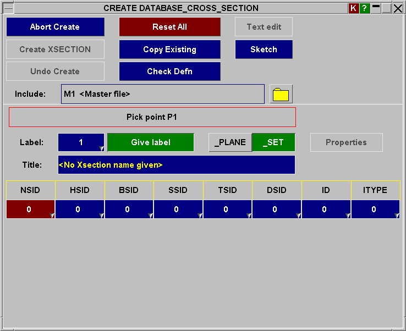Click the HSID column header
Image resolution: width=406 pixels, height=331 pixels.
[x=80, y=190]
